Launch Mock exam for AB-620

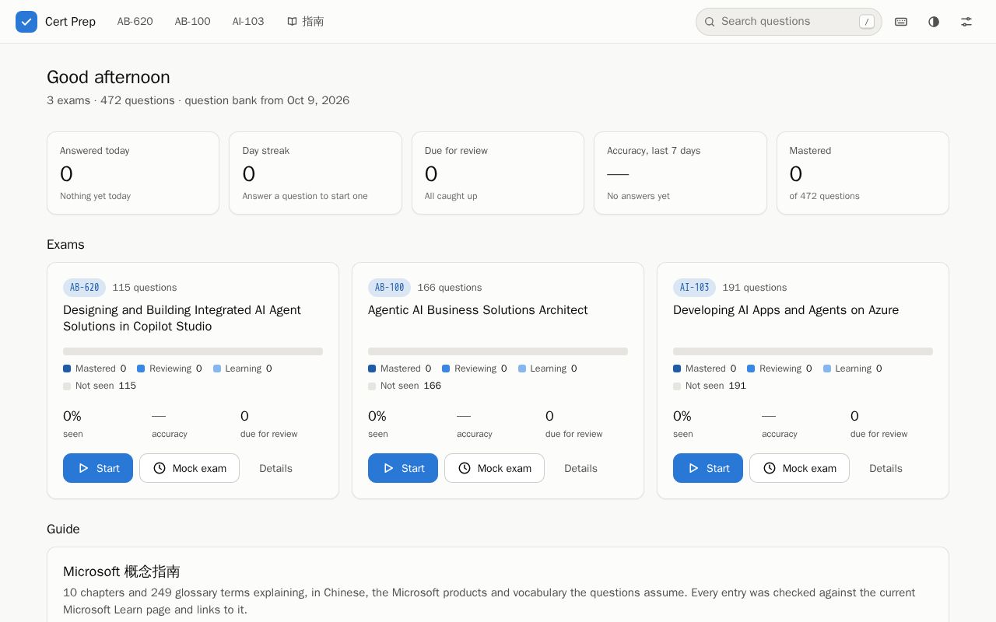pyautogui.click(x=189, y=468)
